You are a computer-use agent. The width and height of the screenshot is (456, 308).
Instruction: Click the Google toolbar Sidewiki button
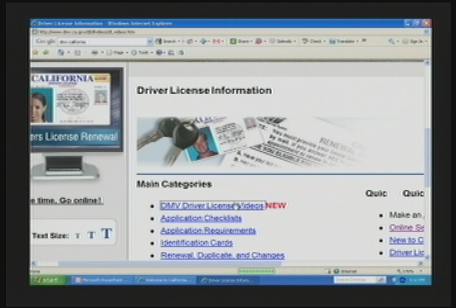tap(281, 41)
